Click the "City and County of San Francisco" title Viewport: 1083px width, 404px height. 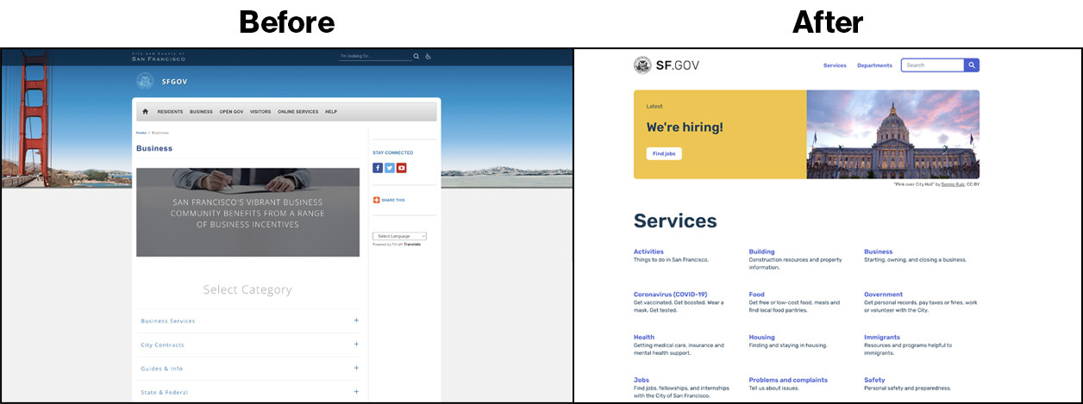[158, 57]
